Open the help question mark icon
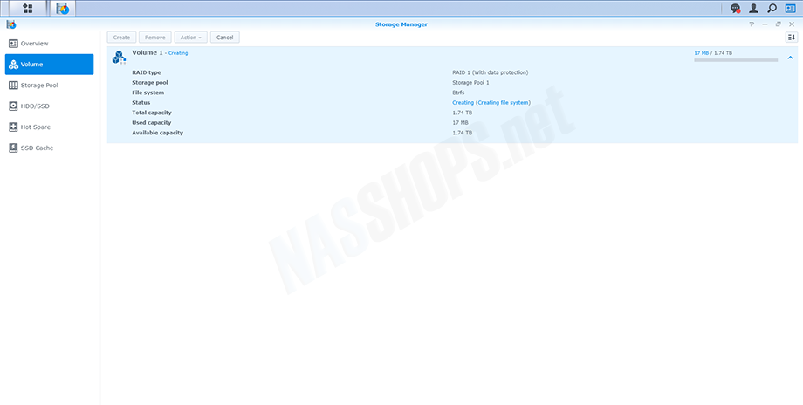Image resolution: width=803 pixels, height=405 pixels. pyautogui.click(x=752, y=24)
